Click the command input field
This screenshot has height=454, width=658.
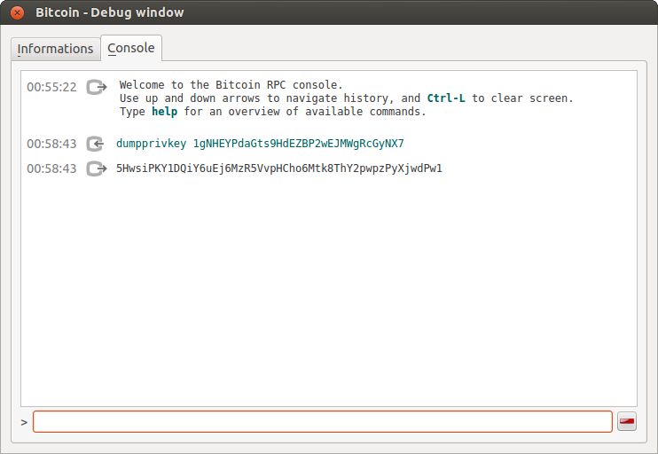(322, 422)
